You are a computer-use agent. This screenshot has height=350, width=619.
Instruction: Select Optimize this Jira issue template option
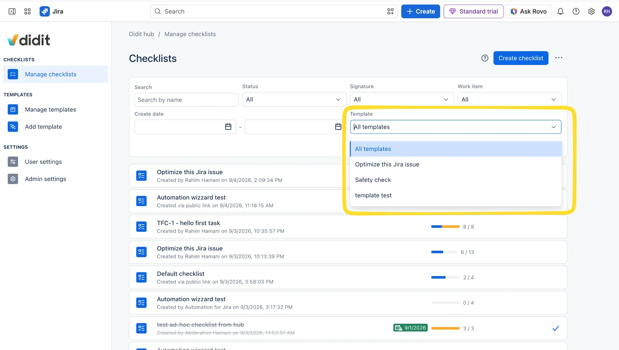pos(456,164)
